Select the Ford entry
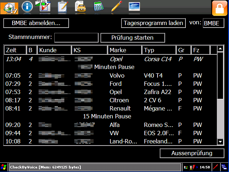229x172 pixels. [x=115, y=84]
